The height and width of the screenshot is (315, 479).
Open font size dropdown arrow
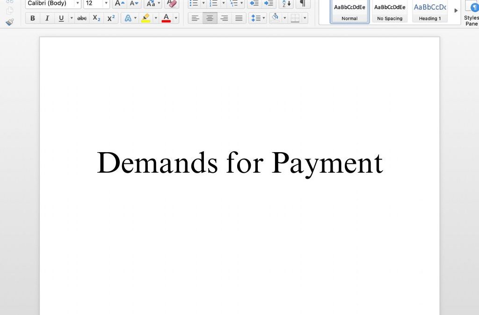[x=106, y=4]
